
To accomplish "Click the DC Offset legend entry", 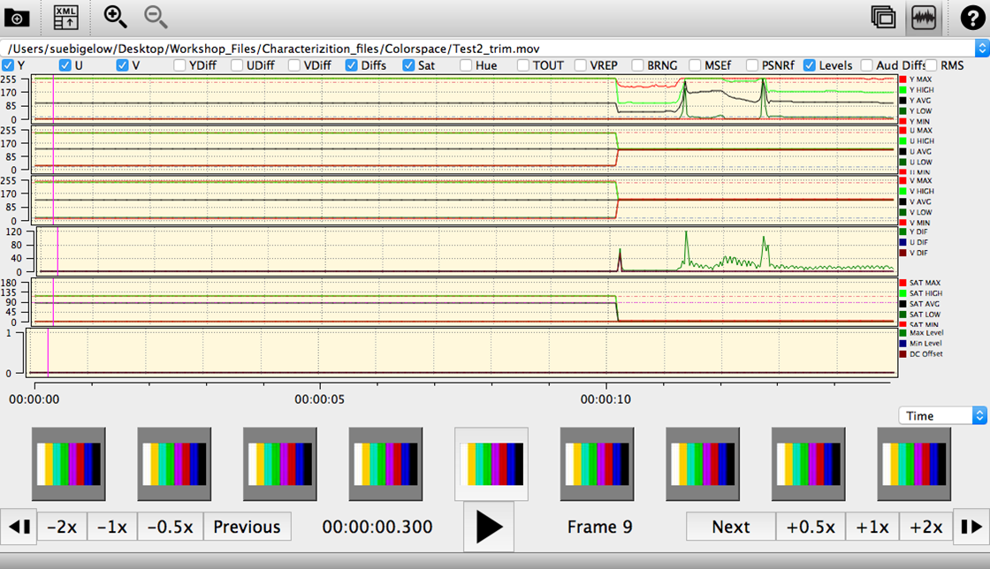I will click(921, 354).
